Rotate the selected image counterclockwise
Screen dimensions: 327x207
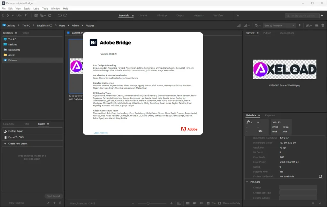(60, 15)
